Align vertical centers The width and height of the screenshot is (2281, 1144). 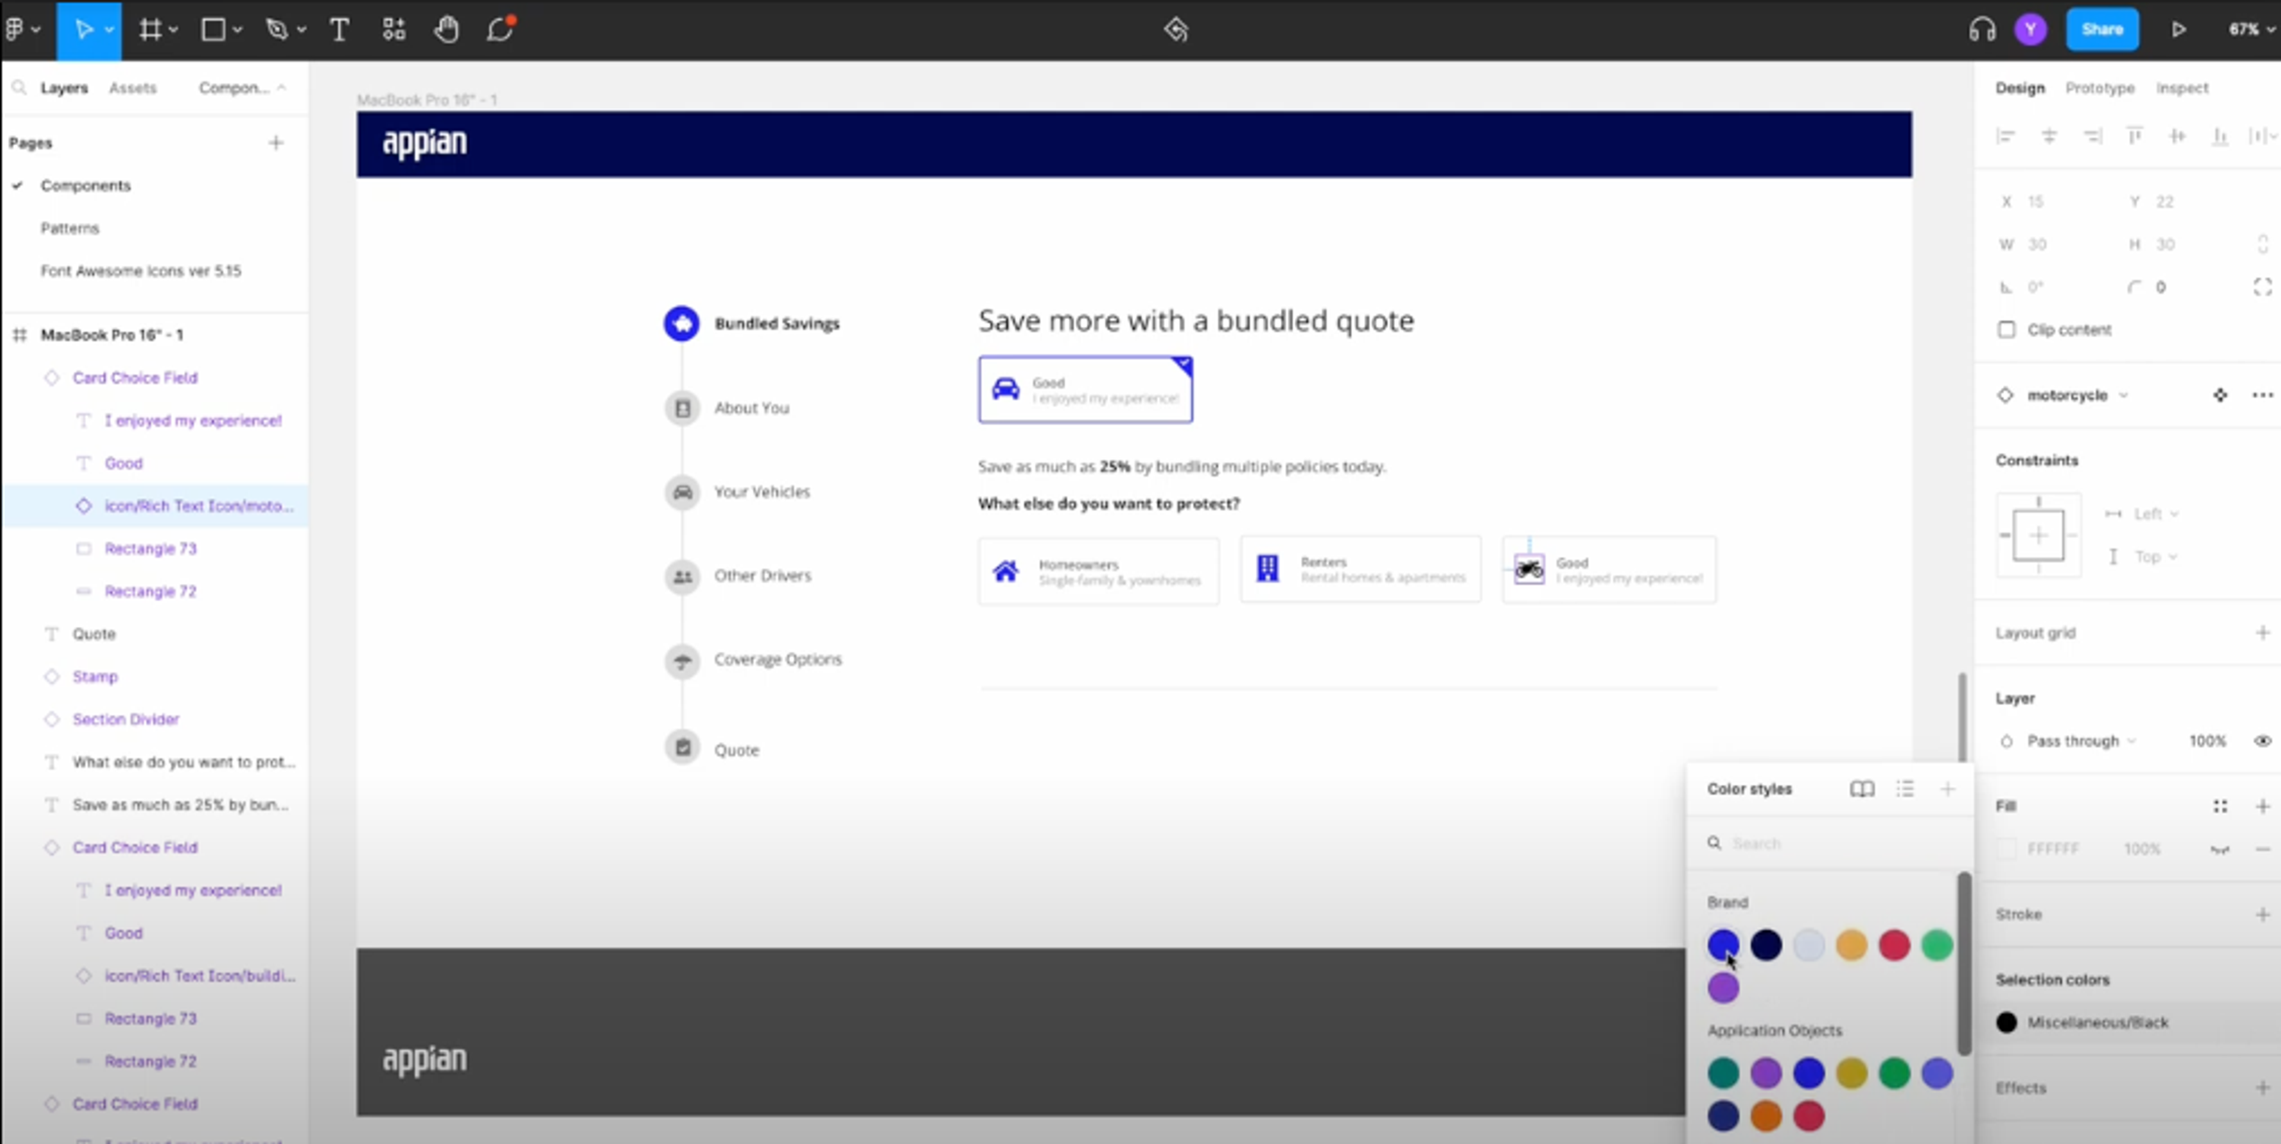(x=2178, y=135)
